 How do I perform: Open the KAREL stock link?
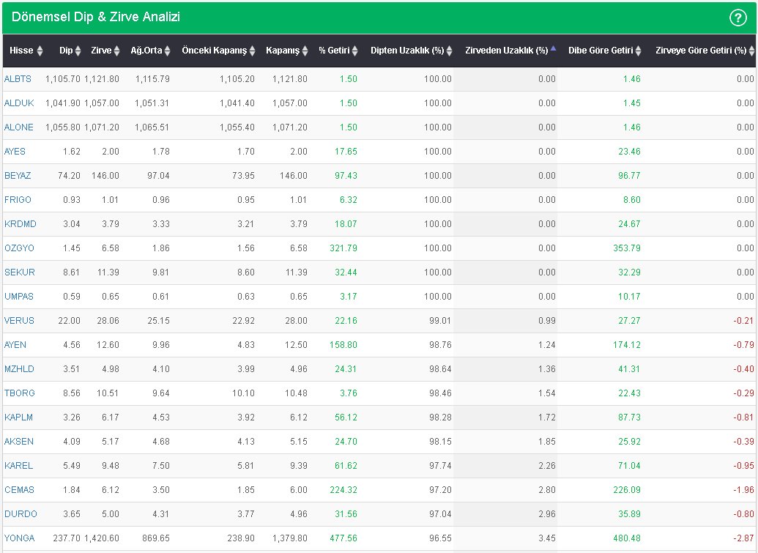pyautogui.click(x=19, y=466)
